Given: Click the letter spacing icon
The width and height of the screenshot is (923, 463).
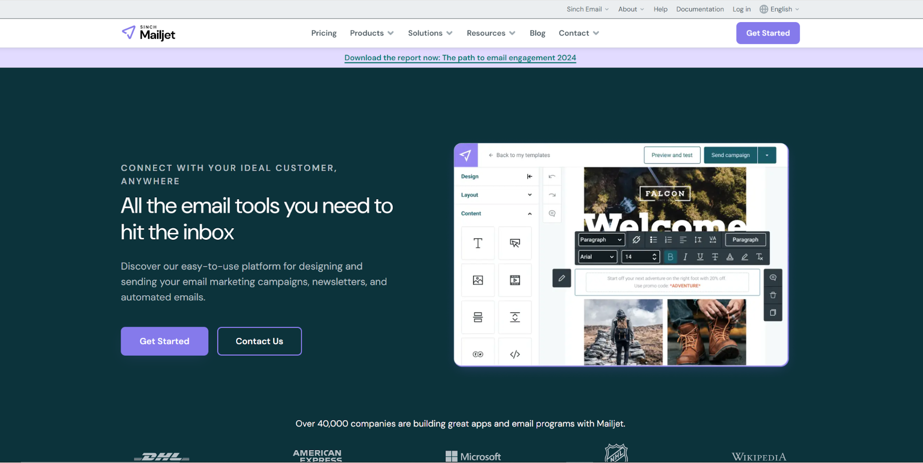Looking at the screenshot, I should click(713, 239).
